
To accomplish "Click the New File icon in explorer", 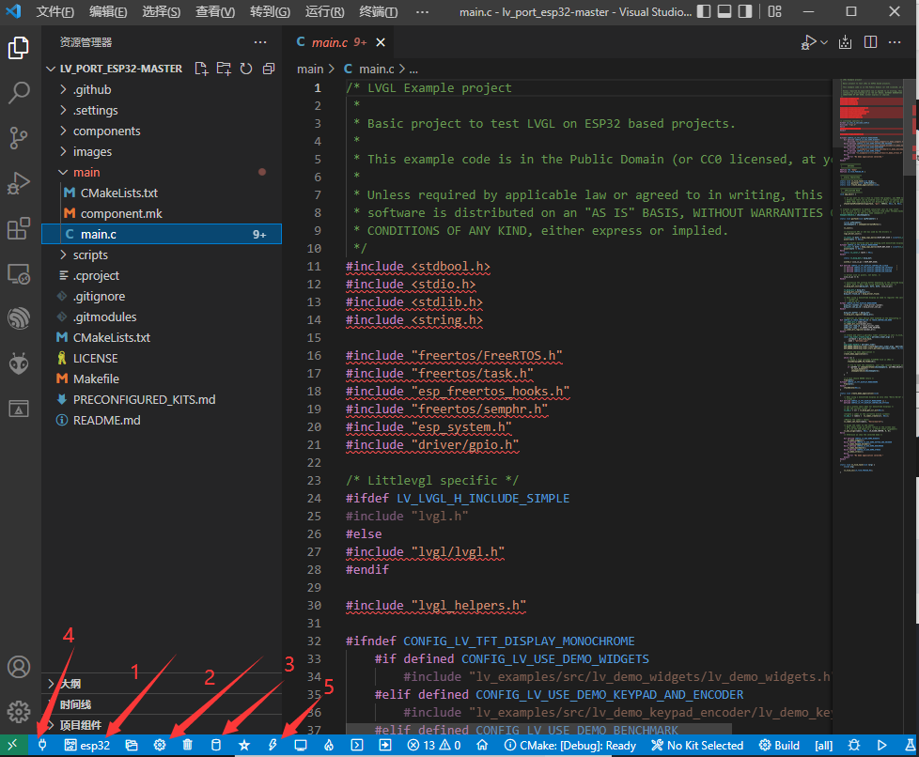I will (x=202, y=69).
